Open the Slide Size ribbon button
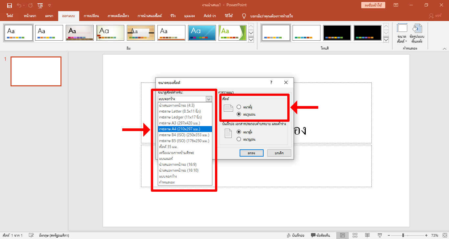This screenshot has height=239, width=449. (402, 33)
